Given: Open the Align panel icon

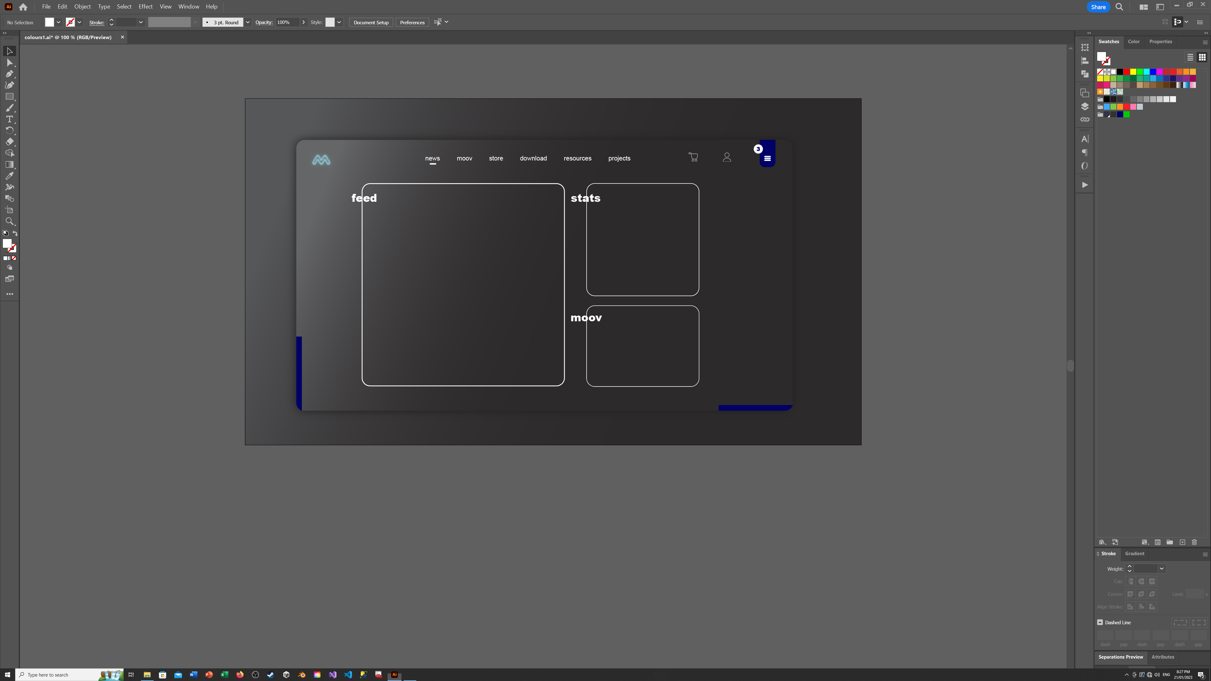Looking at the screenshot, I should (x=1085, y=61).
